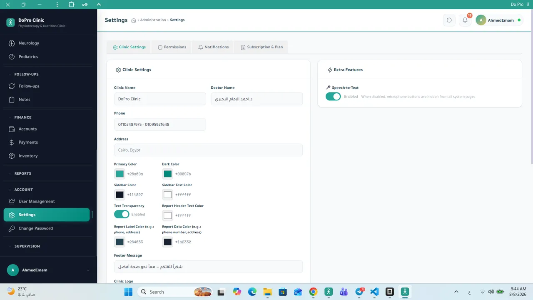The image size is (533, 300).
Task: Open File Explorer from the taskbar
Action: tap(267, 292)
